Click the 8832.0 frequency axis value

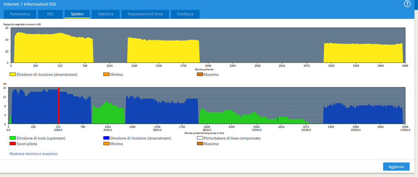pyautogui.click(x=207, y=130)
